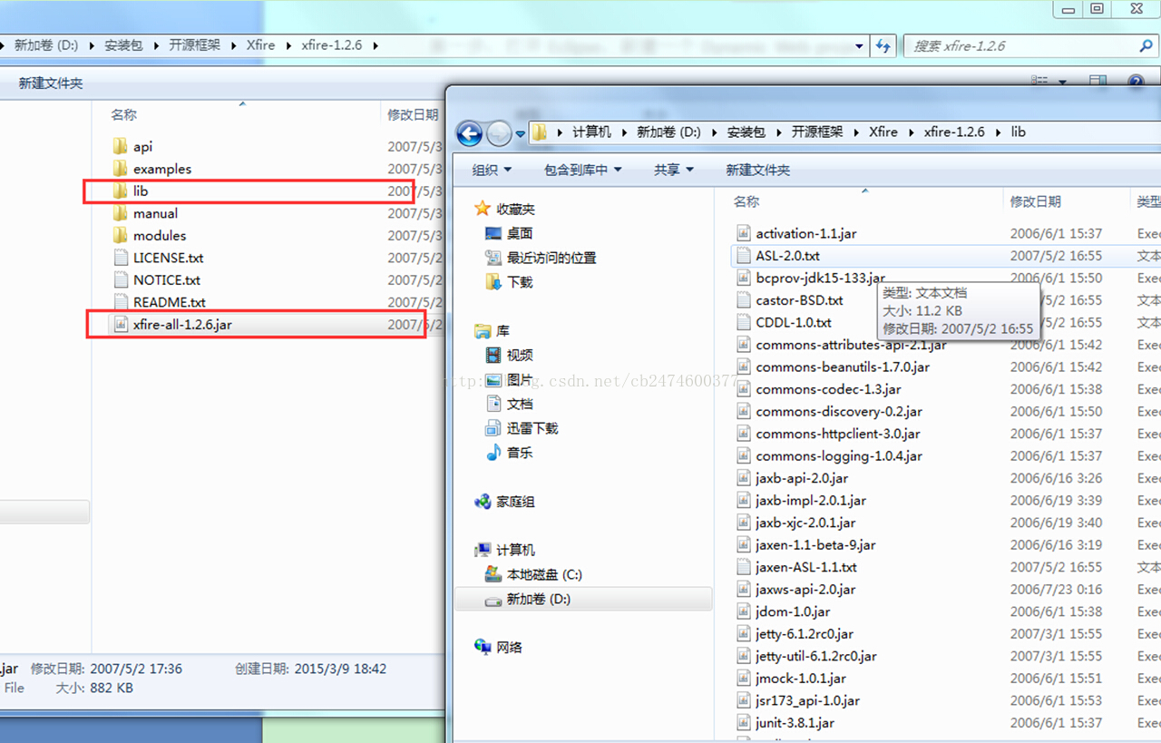Select the modules folder icon
Screen dimensions: 1161x743
tap(120, 235)
